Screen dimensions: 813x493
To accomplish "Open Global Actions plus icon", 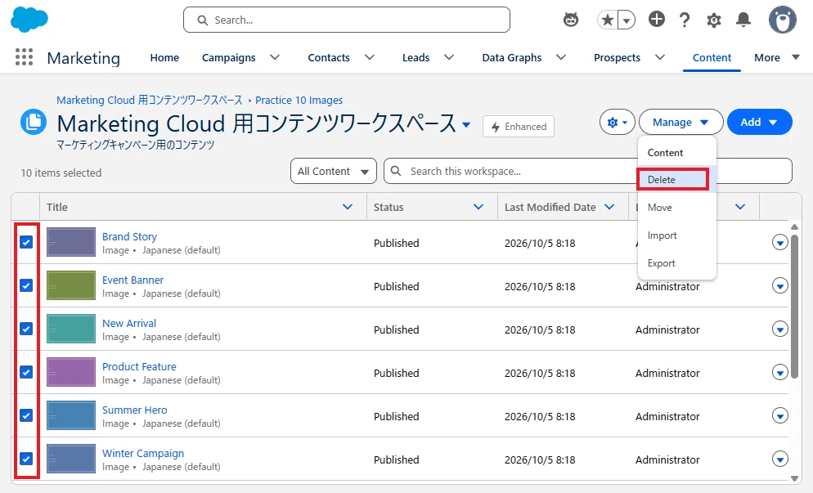I will [x=657, y=19].
